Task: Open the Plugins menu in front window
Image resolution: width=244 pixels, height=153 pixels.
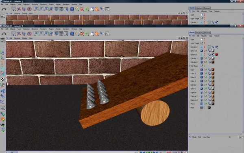Action: [x=51, y=29]
